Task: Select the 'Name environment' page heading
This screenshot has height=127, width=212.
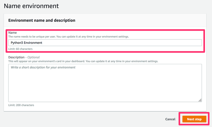Action: (31, 6)
